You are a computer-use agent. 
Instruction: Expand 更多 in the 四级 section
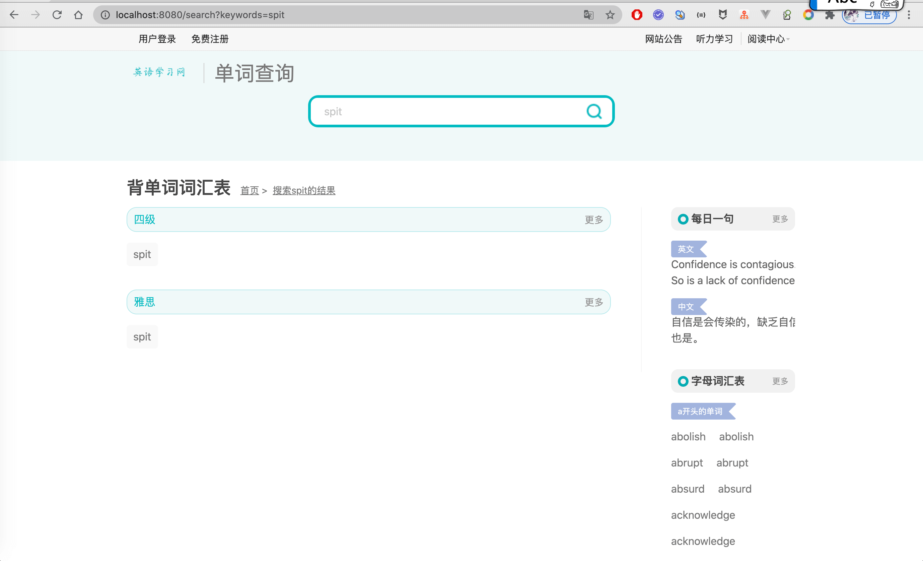point(594,220)
